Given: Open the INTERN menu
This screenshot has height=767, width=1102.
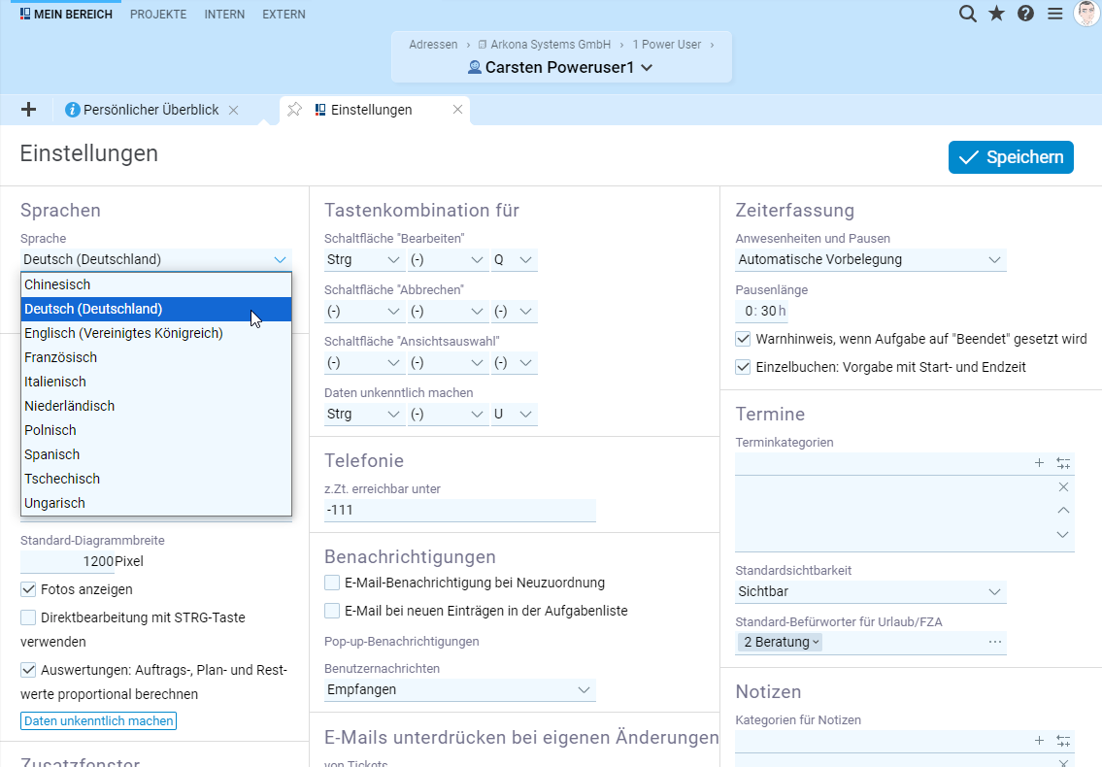Looking at the screenshot, I should (x=224, y=14).
